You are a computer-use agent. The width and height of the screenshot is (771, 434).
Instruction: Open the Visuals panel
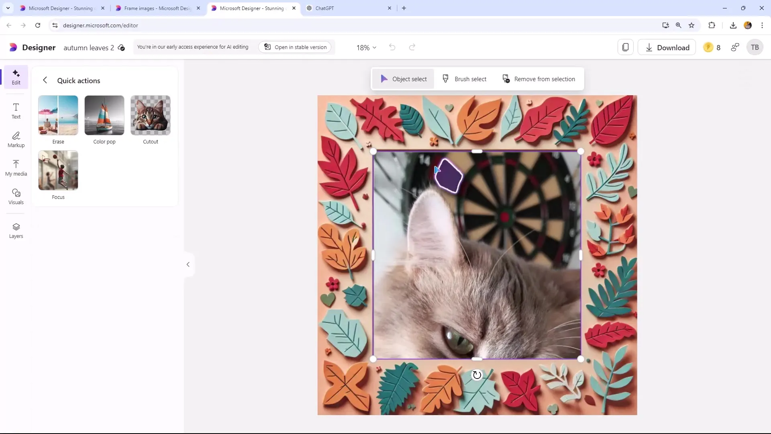coord(15,197)
